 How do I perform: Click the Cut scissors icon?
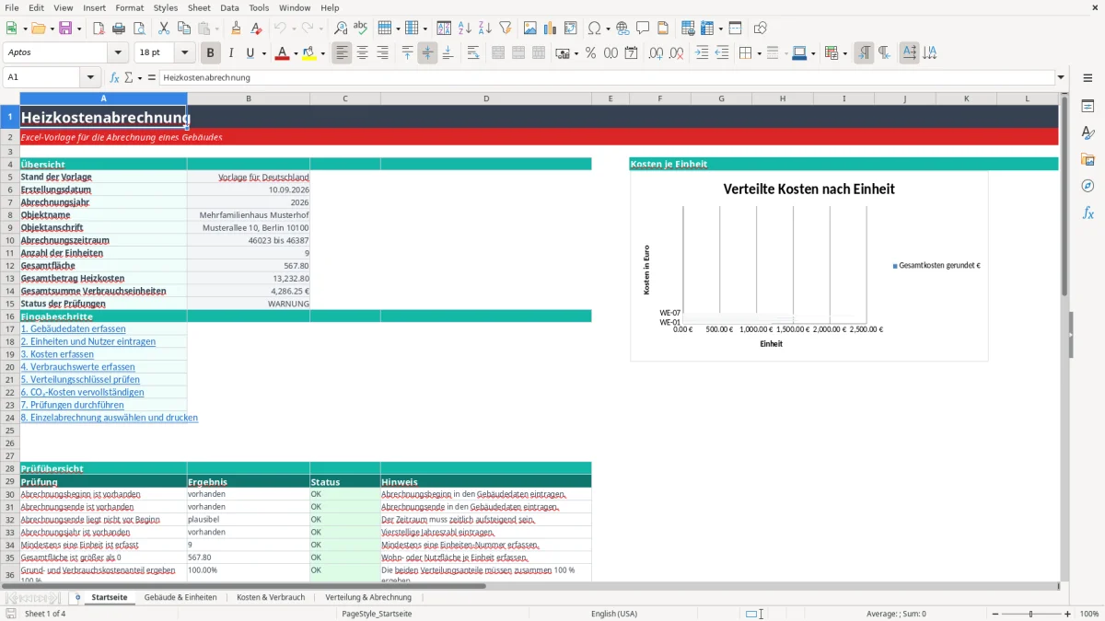[x=164, y=29]
